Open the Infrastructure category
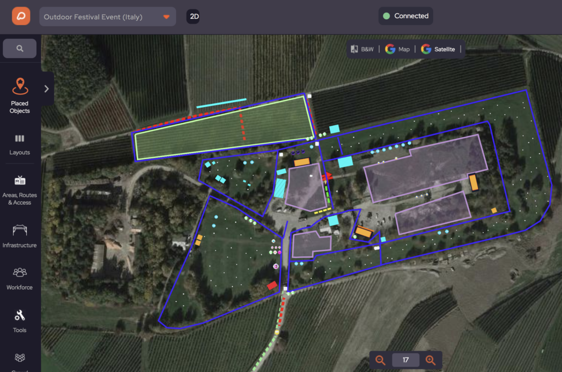Screen dimensions: 562x372 (x=20, y=236)
